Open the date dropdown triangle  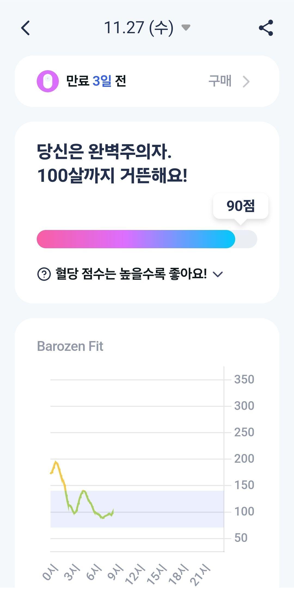(x=186, y=27)
